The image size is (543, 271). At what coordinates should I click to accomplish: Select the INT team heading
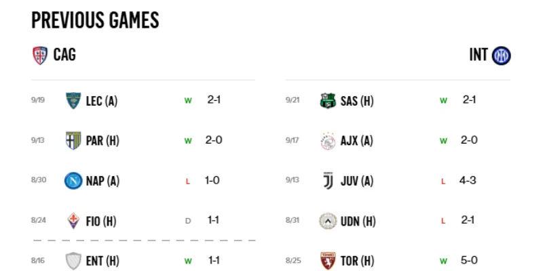click(x=478, y=55)
